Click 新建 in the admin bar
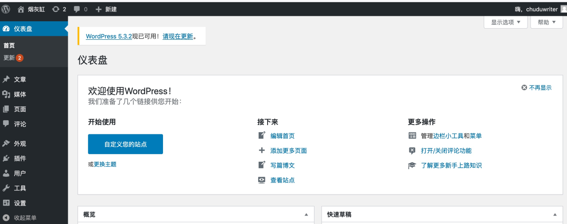567x224 pixels. pyautogui.click(x=111, y=9)
